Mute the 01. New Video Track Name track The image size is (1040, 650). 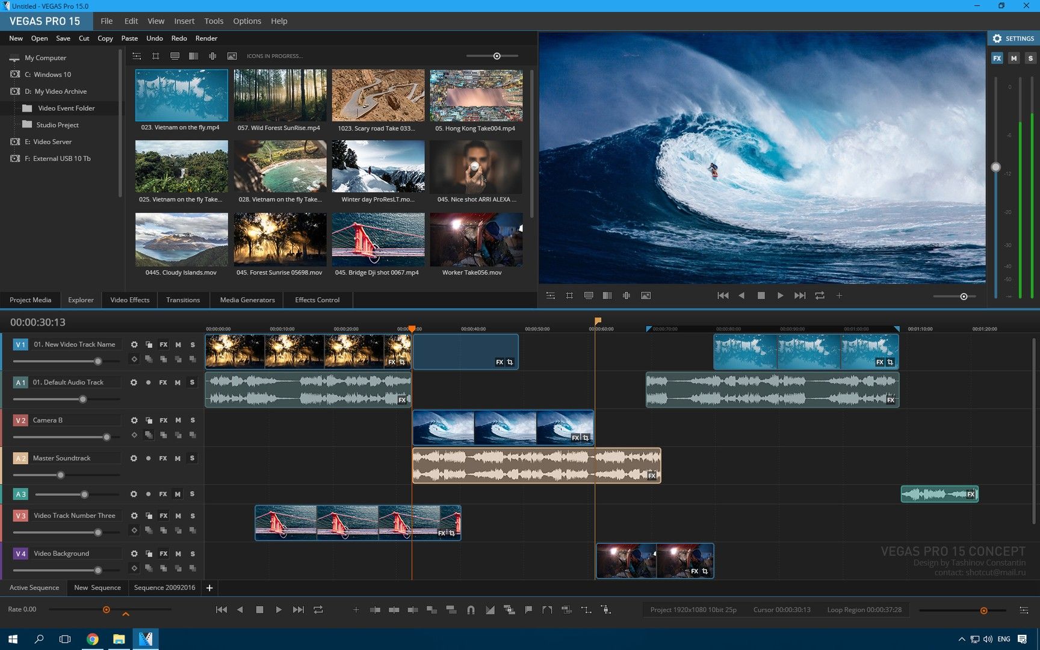click(178, 344)
